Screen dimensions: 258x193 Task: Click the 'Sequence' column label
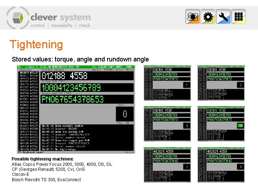25,70
